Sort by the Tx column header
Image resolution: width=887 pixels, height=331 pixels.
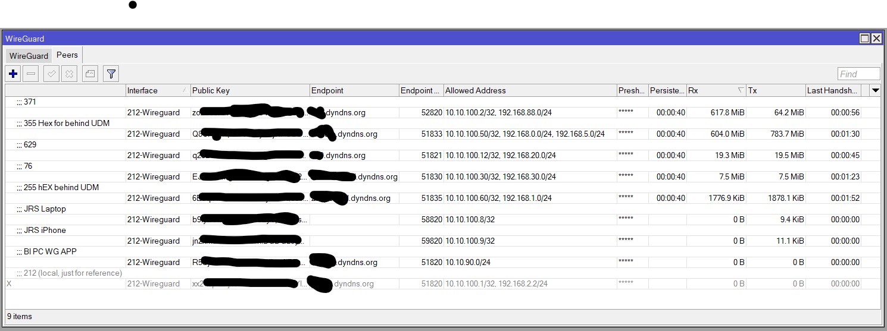[776, 90]
